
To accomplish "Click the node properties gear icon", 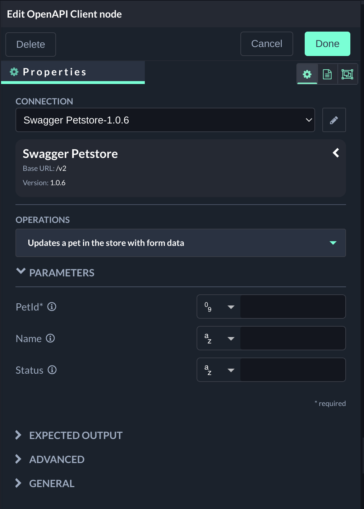I will 307,74.
